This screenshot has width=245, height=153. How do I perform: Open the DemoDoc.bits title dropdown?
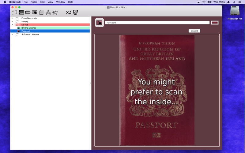(126, 7)
